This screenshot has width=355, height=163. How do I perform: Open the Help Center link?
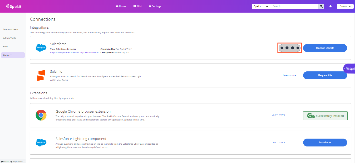pyautogui.click(x=17, y=161)
